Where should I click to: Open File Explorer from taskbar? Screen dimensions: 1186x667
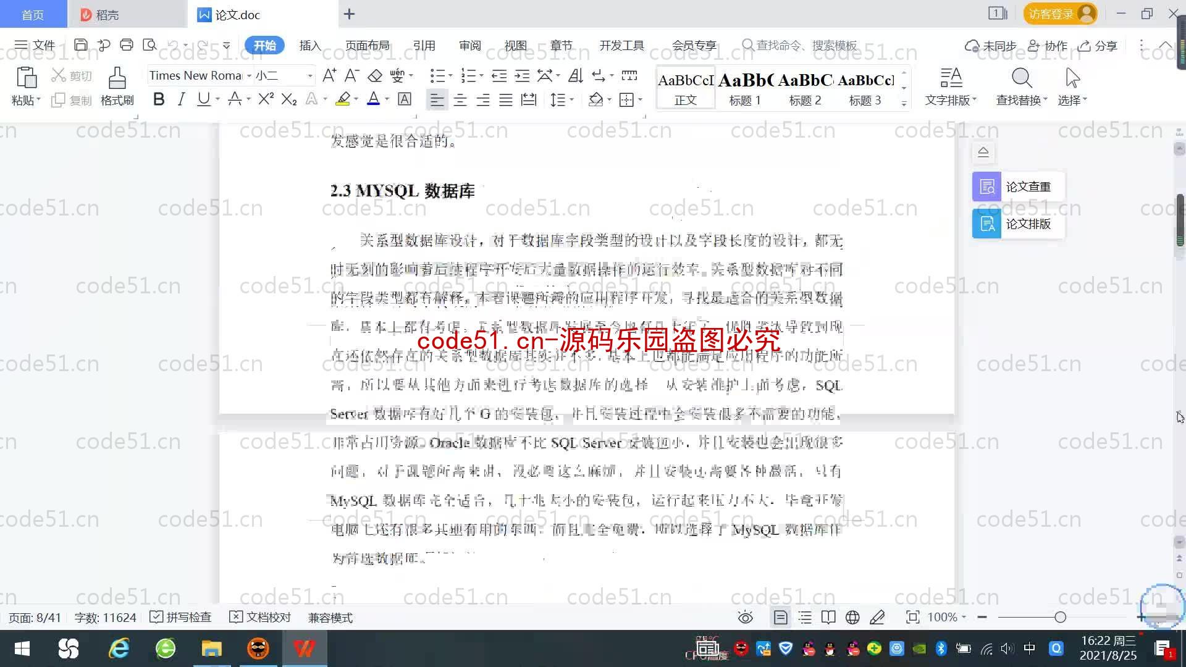click(x=211, y=648)
